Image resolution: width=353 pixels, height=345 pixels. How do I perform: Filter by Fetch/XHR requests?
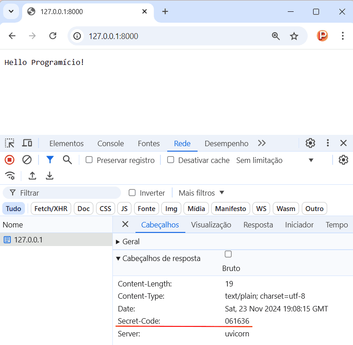(x=51, y=208)
